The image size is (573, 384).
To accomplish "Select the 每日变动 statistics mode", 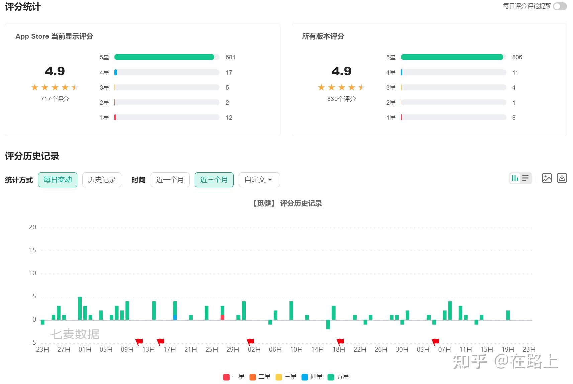I will pyautogui.click(x=58, y=180).
